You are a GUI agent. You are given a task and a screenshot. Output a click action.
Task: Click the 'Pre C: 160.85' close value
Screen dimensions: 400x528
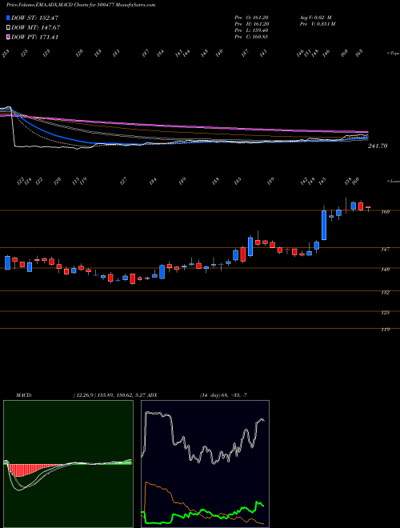coord(251,37)
